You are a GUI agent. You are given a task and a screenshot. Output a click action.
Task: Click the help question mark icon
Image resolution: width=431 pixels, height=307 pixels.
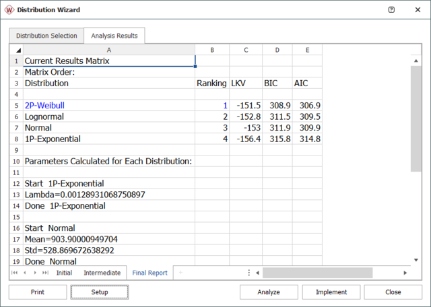[x=393, y=9]
